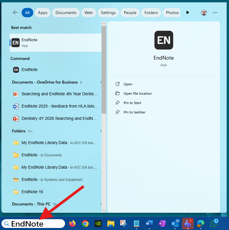Open Outlook from the taskbar
Screen dimensions: 229x230
pyautogui.click(x=175, y=224)
